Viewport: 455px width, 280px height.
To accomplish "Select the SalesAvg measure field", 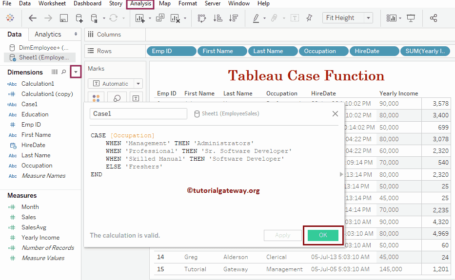I will (x=34, y=227).
